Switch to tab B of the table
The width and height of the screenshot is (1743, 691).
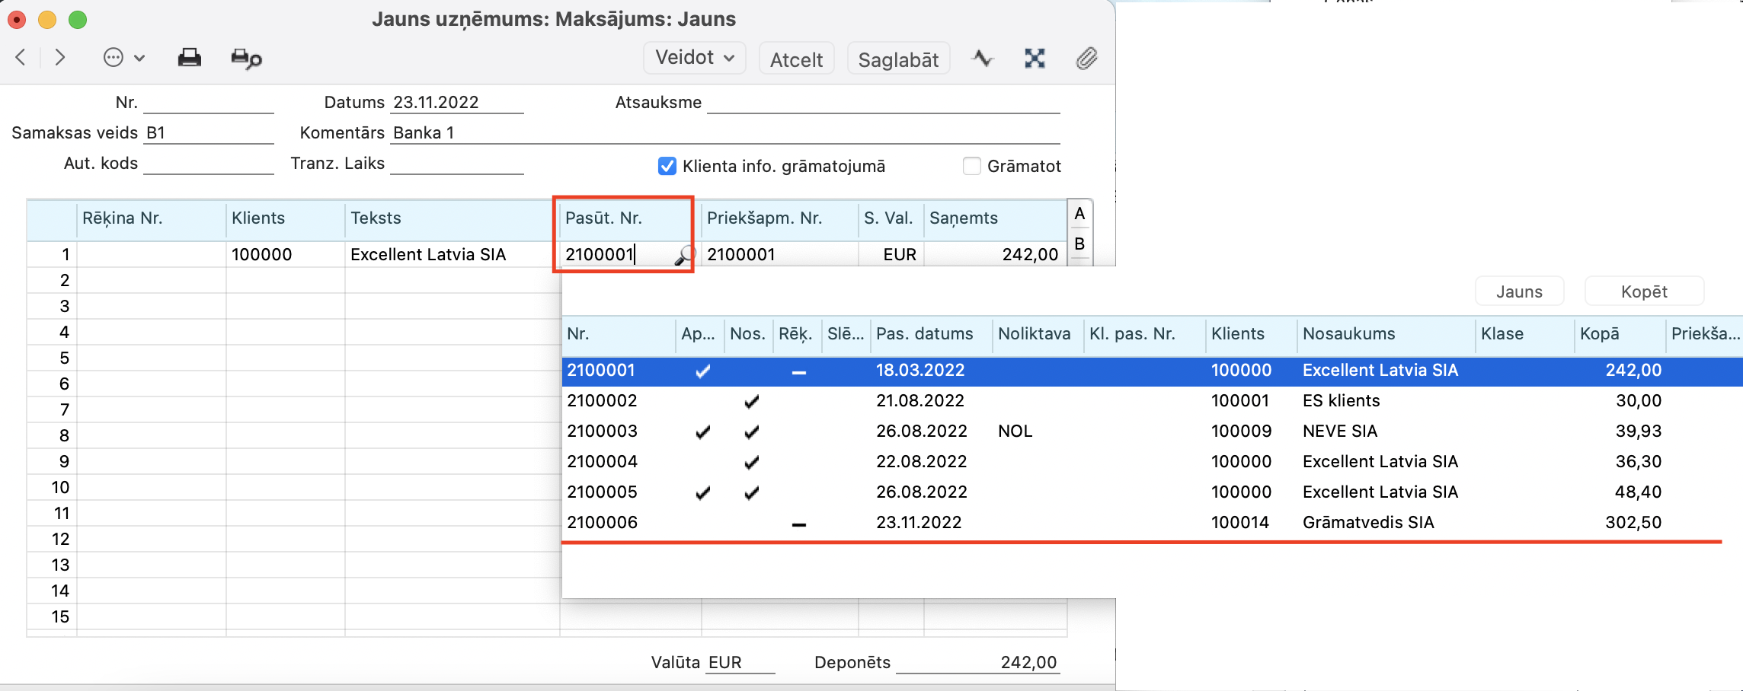pyautogui.click(x=1079, y=244)
